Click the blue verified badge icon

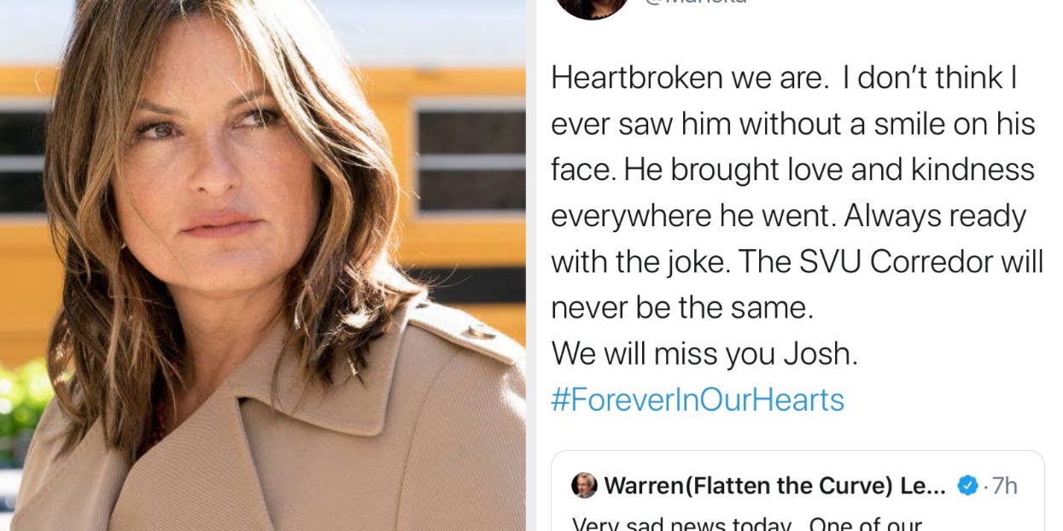967,486
